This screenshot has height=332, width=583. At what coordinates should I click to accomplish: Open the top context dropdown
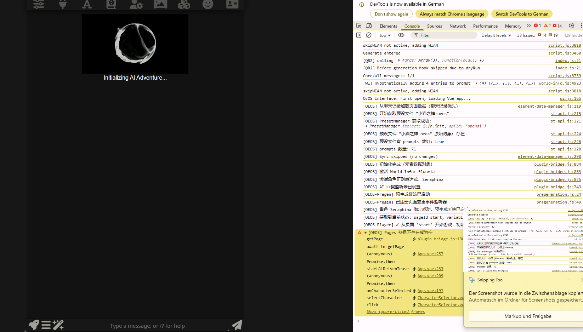click(385, 35)
